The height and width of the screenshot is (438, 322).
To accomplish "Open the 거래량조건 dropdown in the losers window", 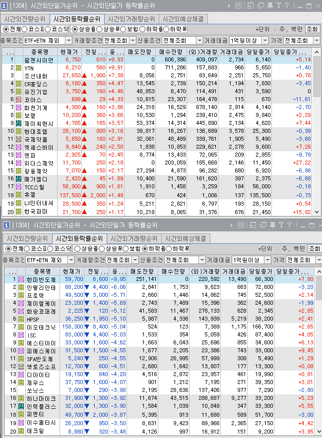I will pyautogui.click(x=135, y=260).
